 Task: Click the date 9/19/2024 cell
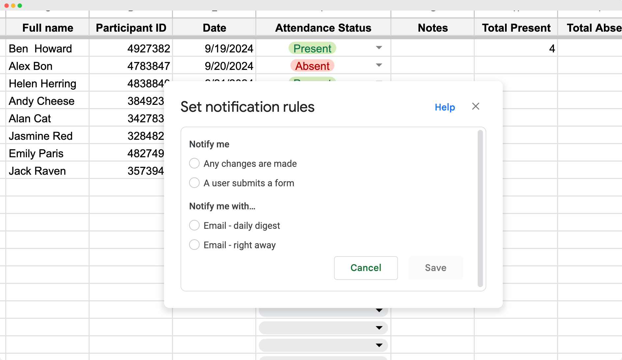click(x=214, y=48)
